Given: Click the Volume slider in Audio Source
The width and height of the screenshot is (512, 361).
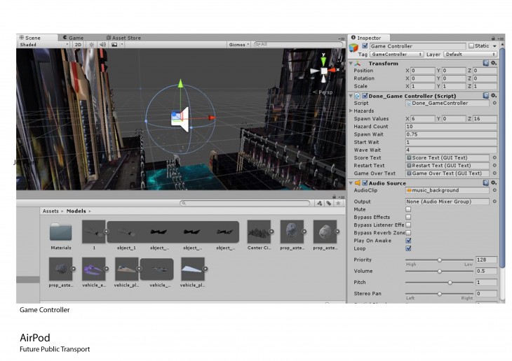Looking at the screenshot, I should pos(439,271).
